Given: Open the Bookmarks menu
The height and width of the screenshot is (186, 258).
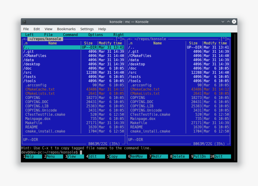Looking at the screenshot, I should tap(66, 29).
